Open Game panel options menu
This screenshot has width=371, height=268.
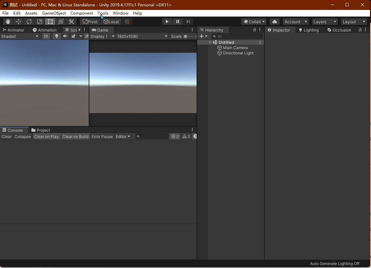pyautogui.click(x=192, y=30)
